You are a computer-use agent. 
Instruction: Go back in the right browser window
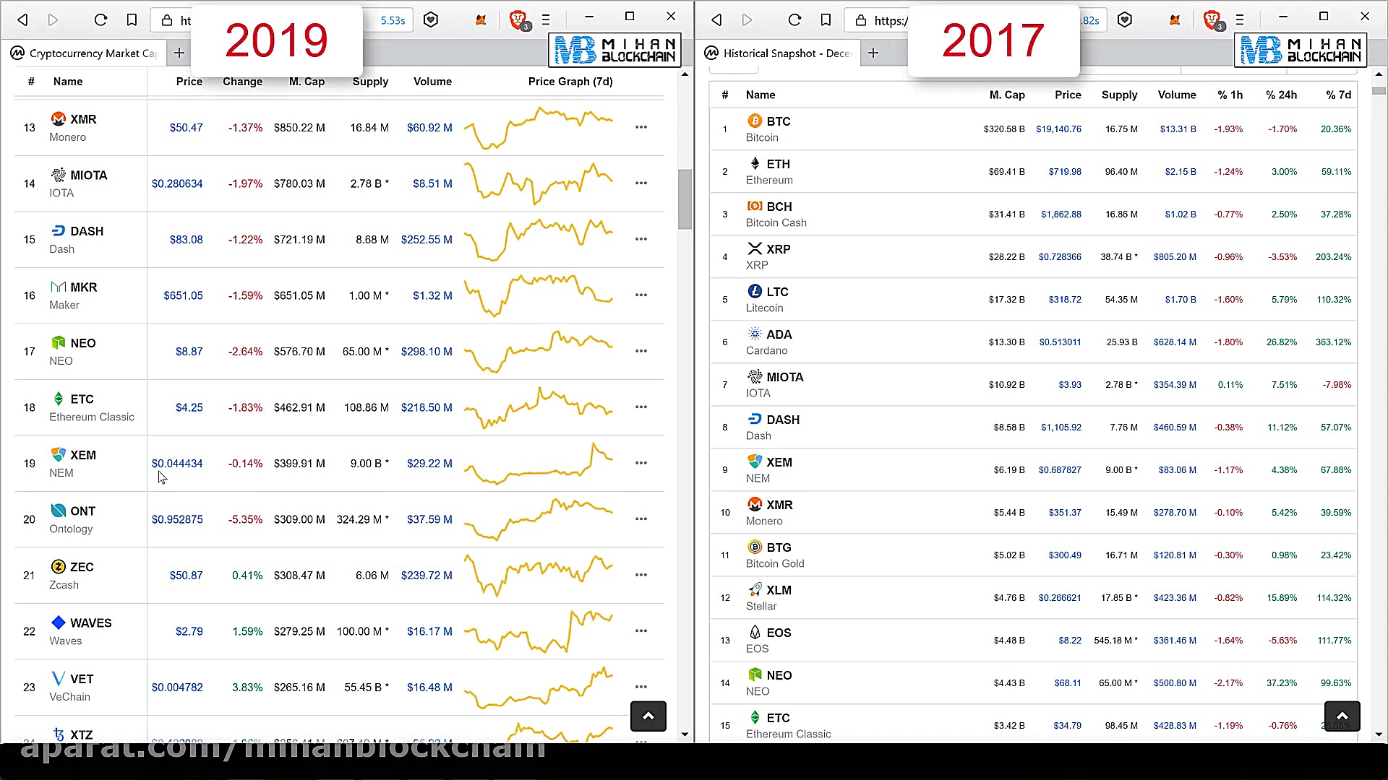716,19
